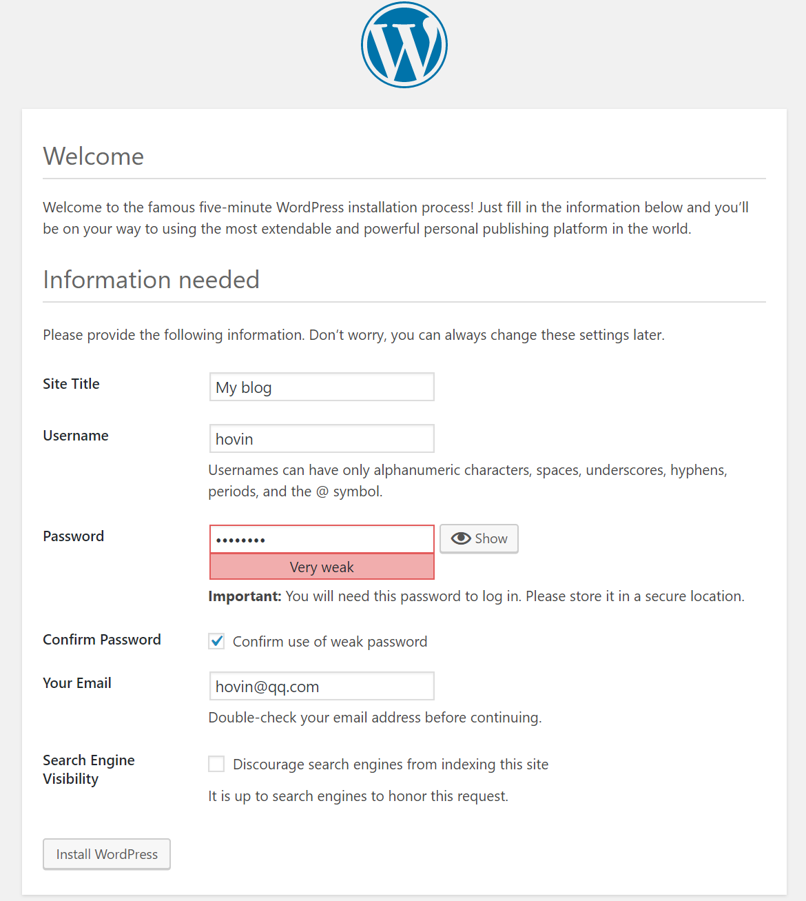Viewport: 806px width, 901px height.
Task: Click the Site Title label
Action: click(x=71, y=384)
